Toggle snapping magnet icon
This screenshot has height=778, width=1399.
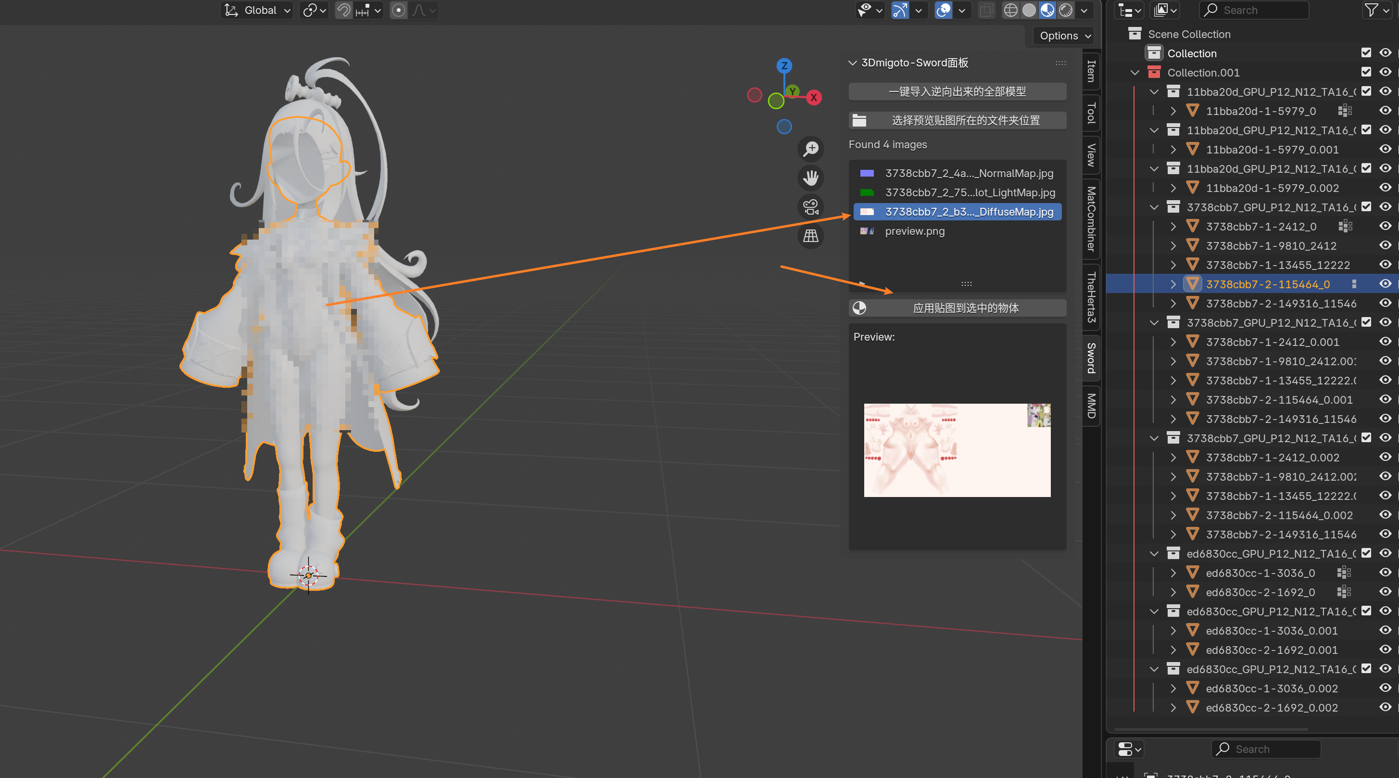pos(343,10)
